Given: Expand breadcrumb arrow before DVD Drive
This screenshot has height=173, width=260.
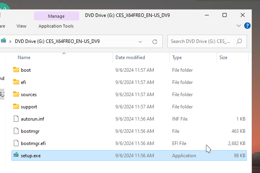Looking at the screenshot, I should point(10,41).
